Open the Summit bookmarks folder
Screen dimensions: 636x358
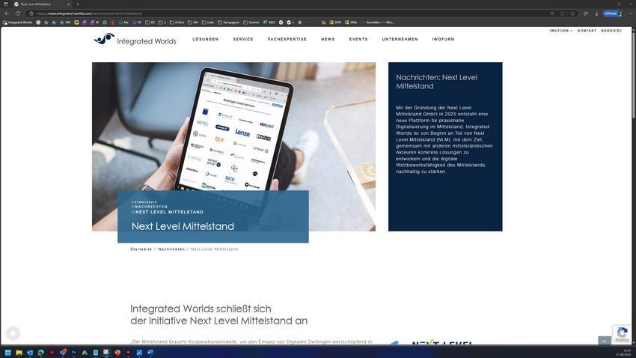tap(251, 22)
